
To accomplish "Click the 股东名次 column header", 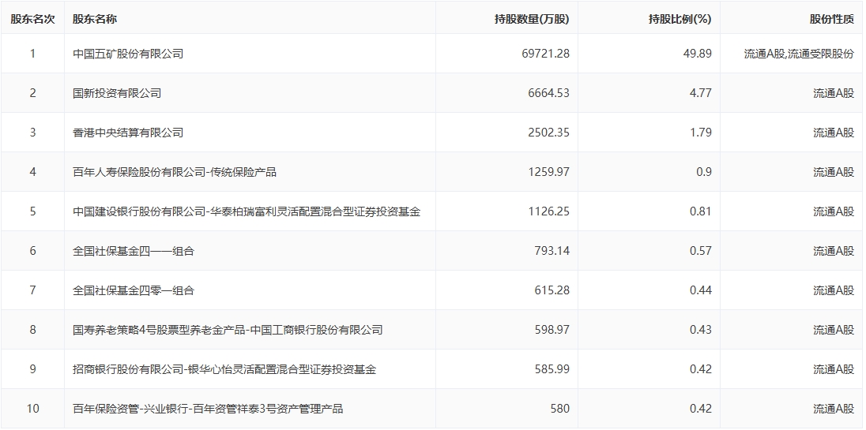I will (32, 19).
